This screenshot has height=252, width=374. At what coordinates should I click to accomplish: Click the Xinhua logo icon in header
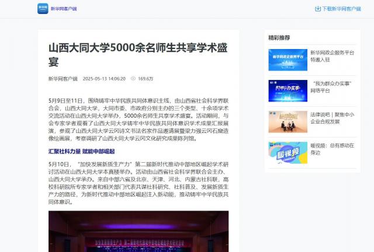tap(43, 9)
